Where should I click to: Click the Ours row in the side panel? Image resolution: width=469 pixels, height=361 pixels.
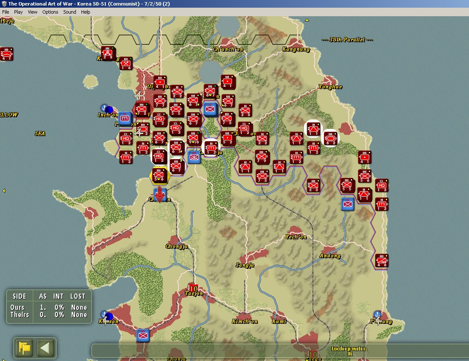pyautogui.click(x=49, y=307)
